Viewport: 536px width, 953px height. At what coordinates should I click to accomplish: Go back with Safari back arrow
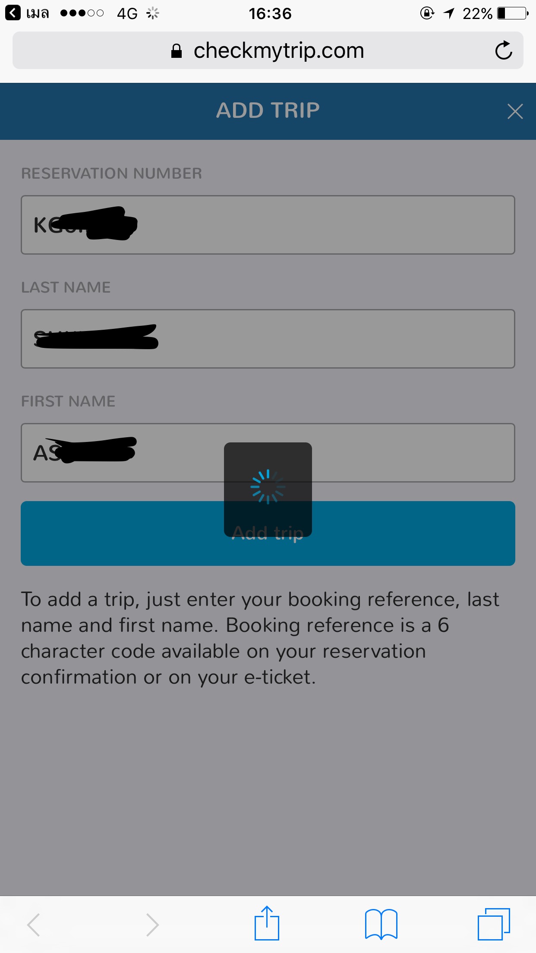tap(34, 925)
